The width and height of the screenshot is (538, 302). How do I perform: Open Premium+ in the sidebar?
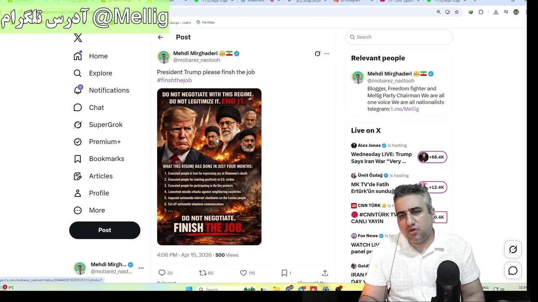pyautogui.click(x=97, y=142)
